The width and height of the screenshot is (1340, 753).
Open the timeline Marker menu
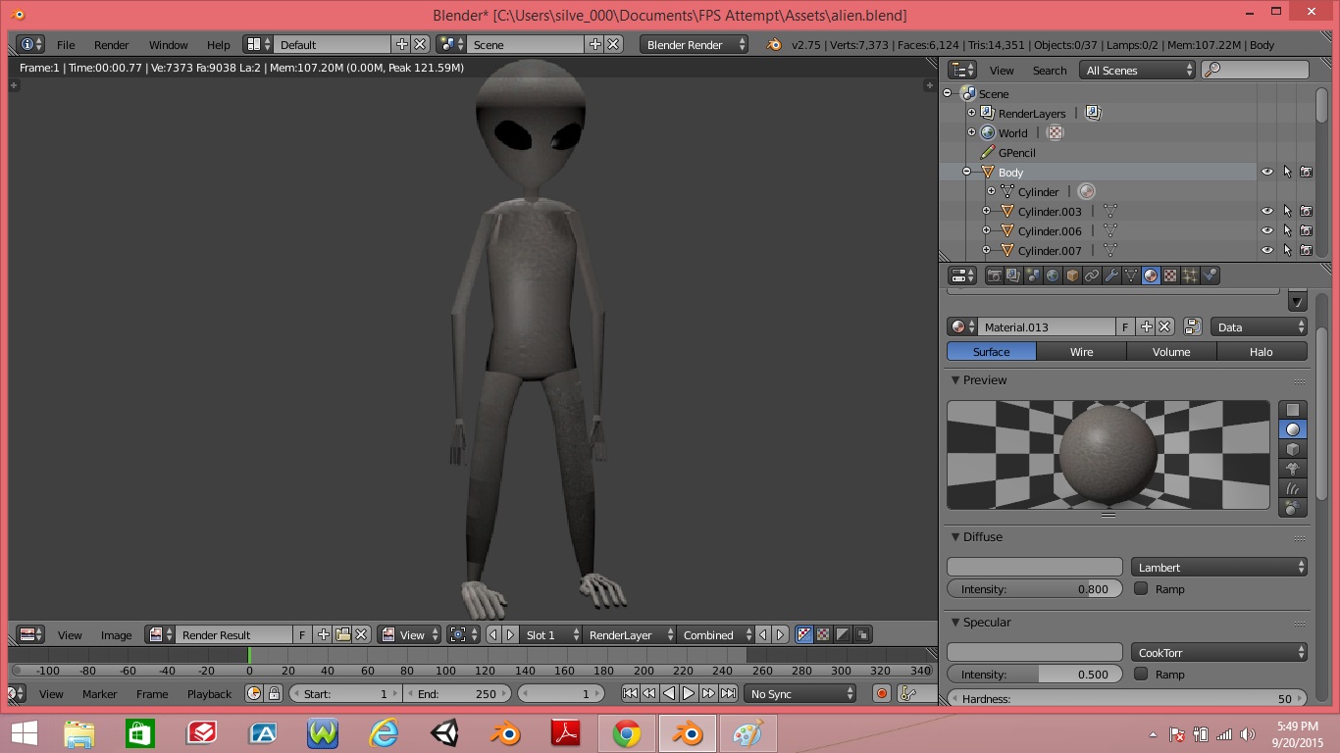coord(99,694)
